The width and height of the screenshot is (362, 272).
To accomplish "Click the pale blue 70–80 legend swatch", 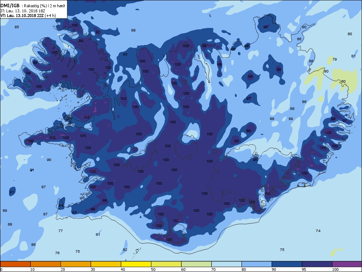I will point(227,264).
